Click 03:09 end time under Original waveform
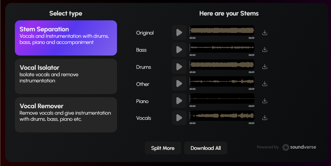 click(251, 38)
